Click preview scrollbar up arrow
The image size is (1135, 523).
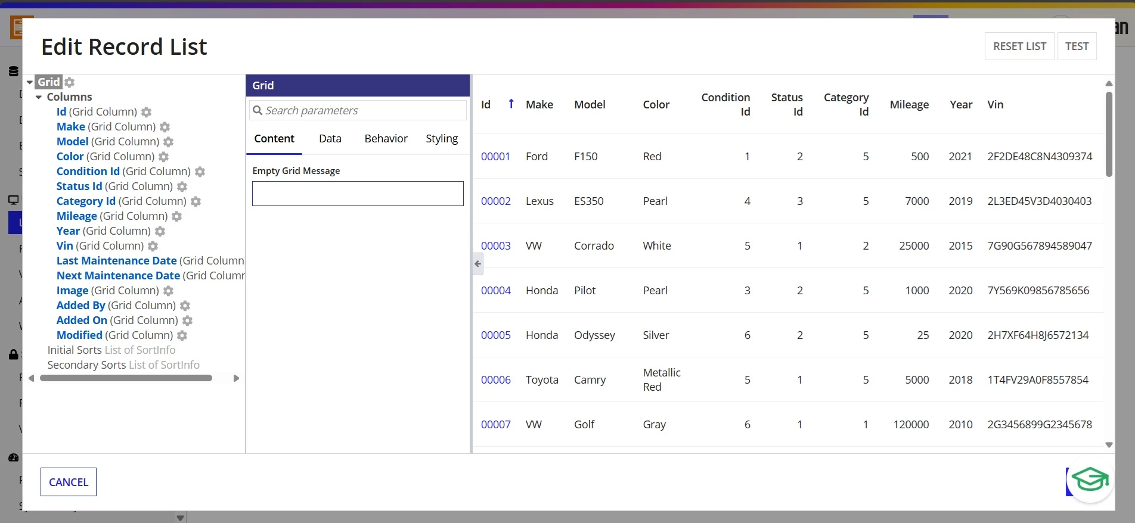[x=1109, y=83]
